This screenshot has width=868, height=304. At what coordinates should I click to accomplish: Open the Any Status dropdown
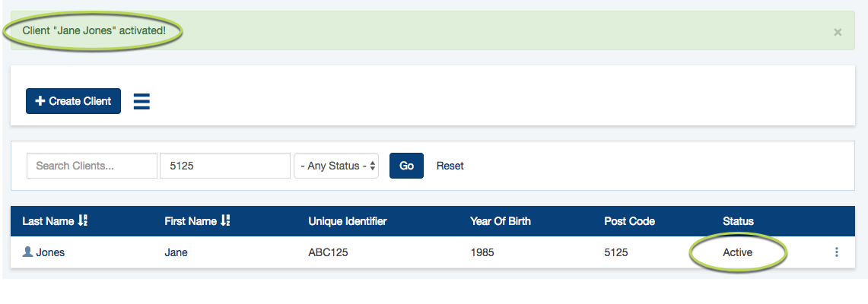336,166
